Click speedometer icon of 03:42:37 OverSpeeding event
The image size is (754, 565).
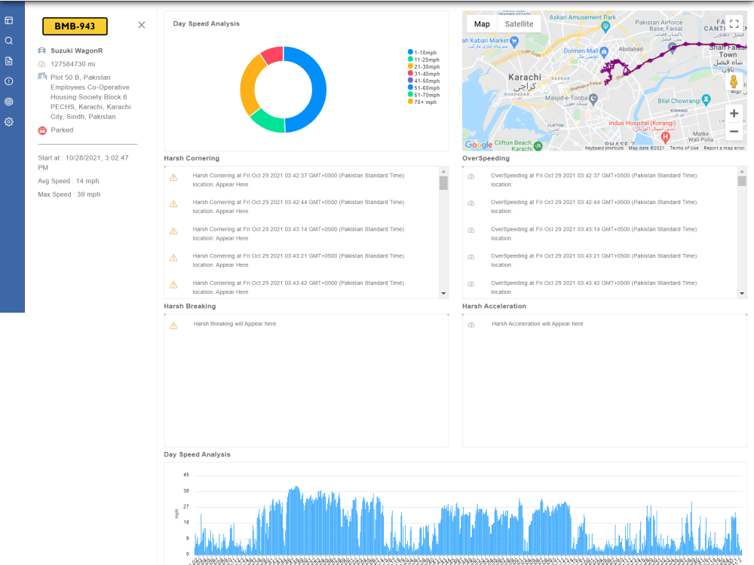(x=471, y=177)
